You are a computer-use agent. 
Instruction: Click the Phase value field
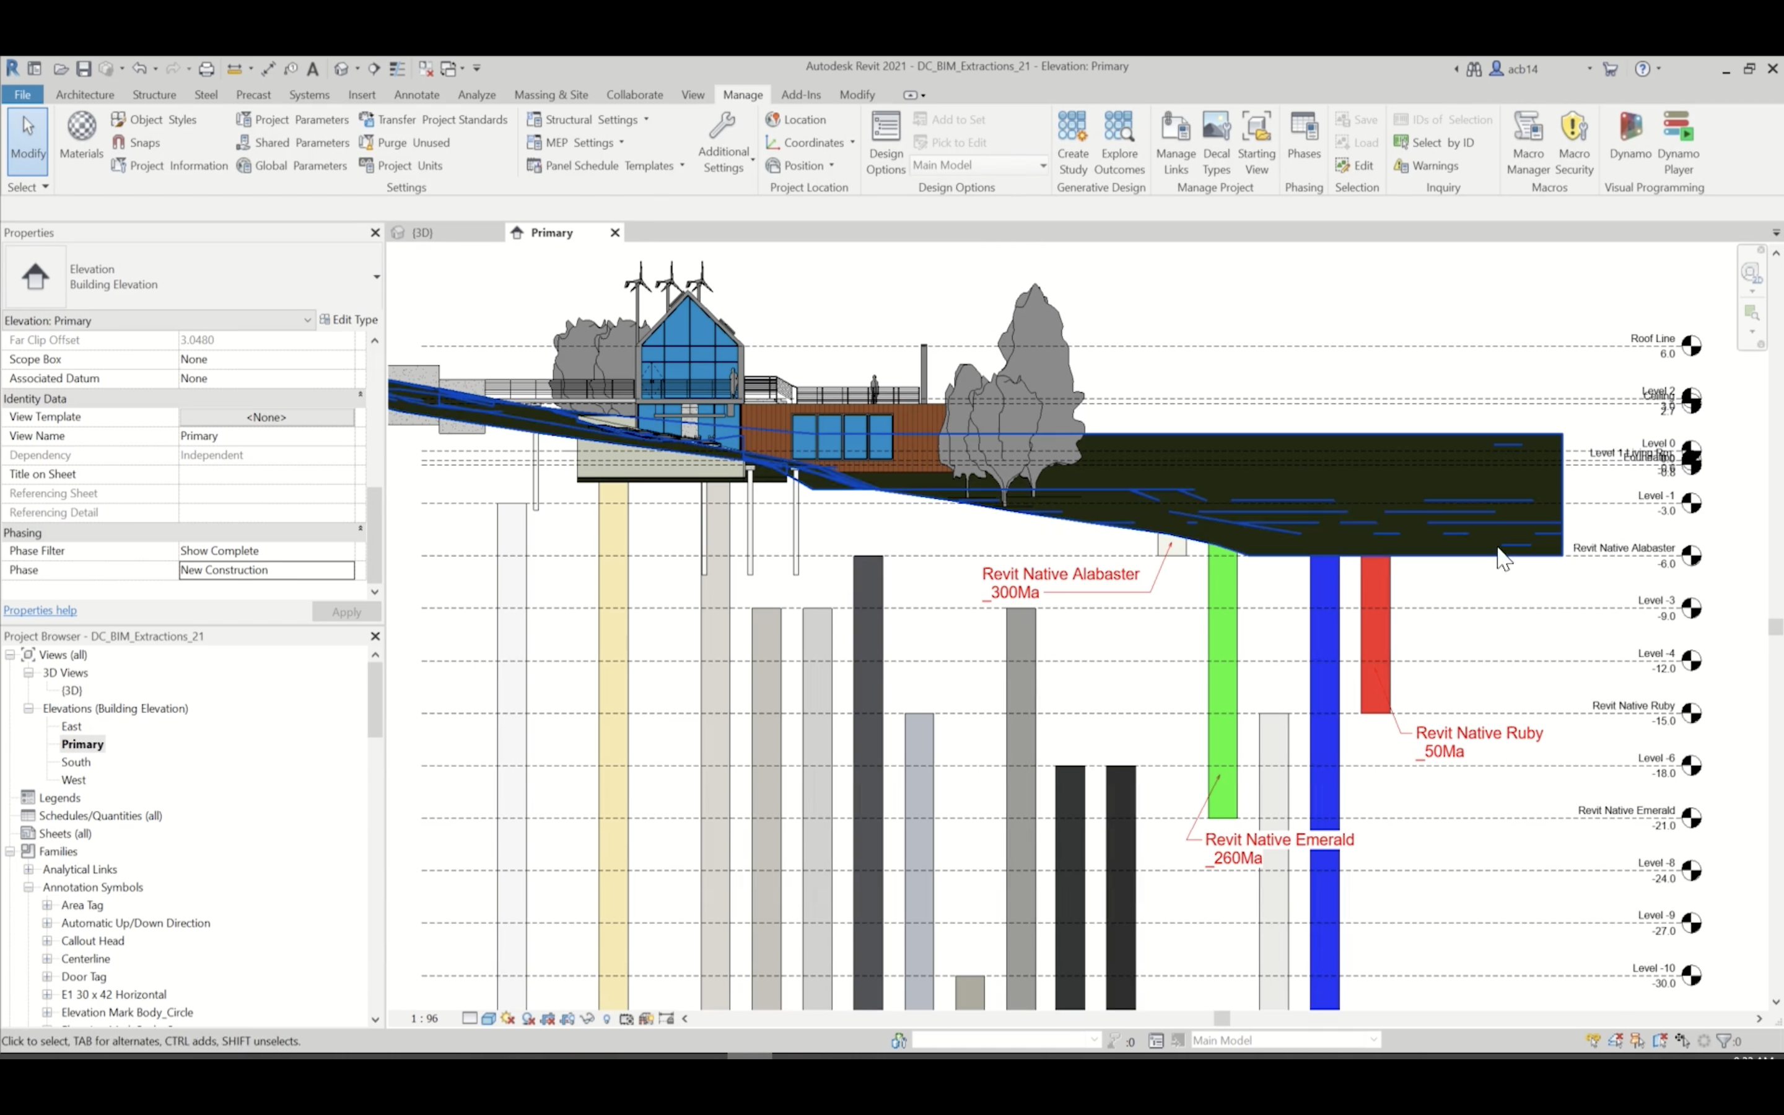266,570
